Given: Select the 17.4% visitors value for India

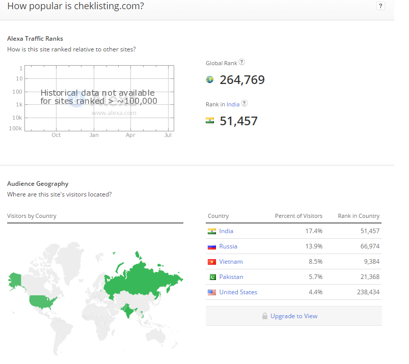Looking at the screenshot, I should click(314, 231).
